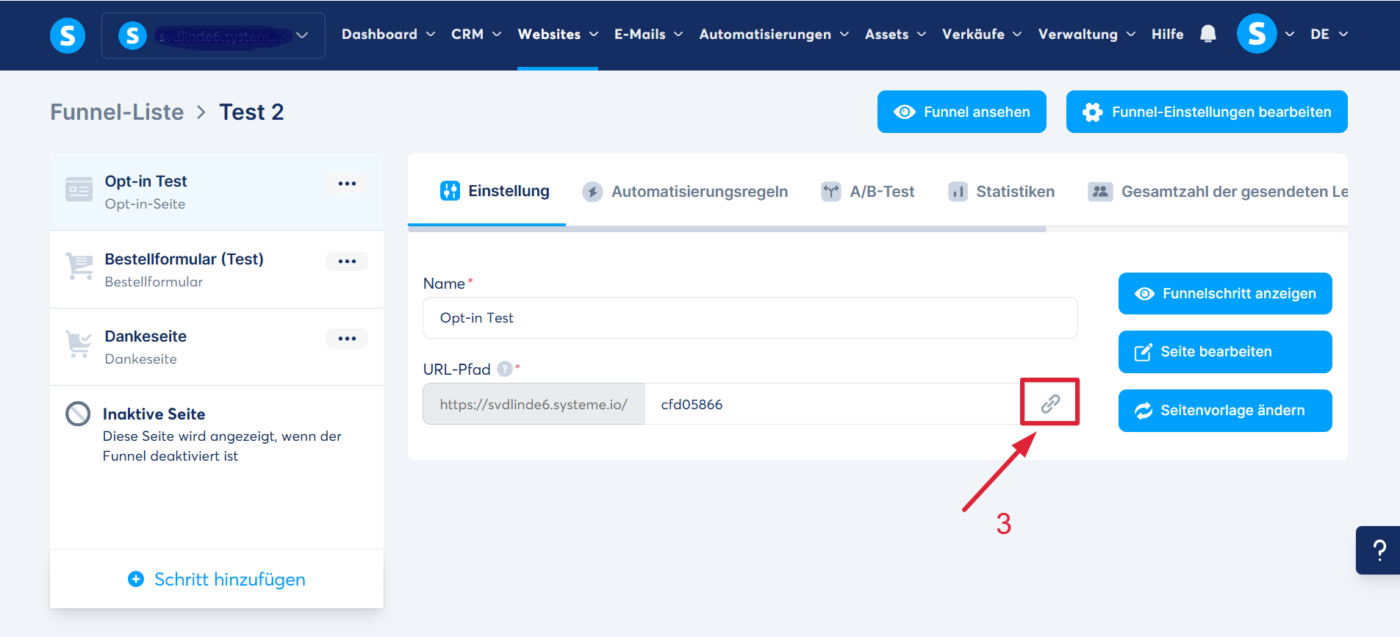Click the https://svdlinde6.systeme.io/ prefix
The height and width of the screenshot is (637, 1400).
(534, 404)
